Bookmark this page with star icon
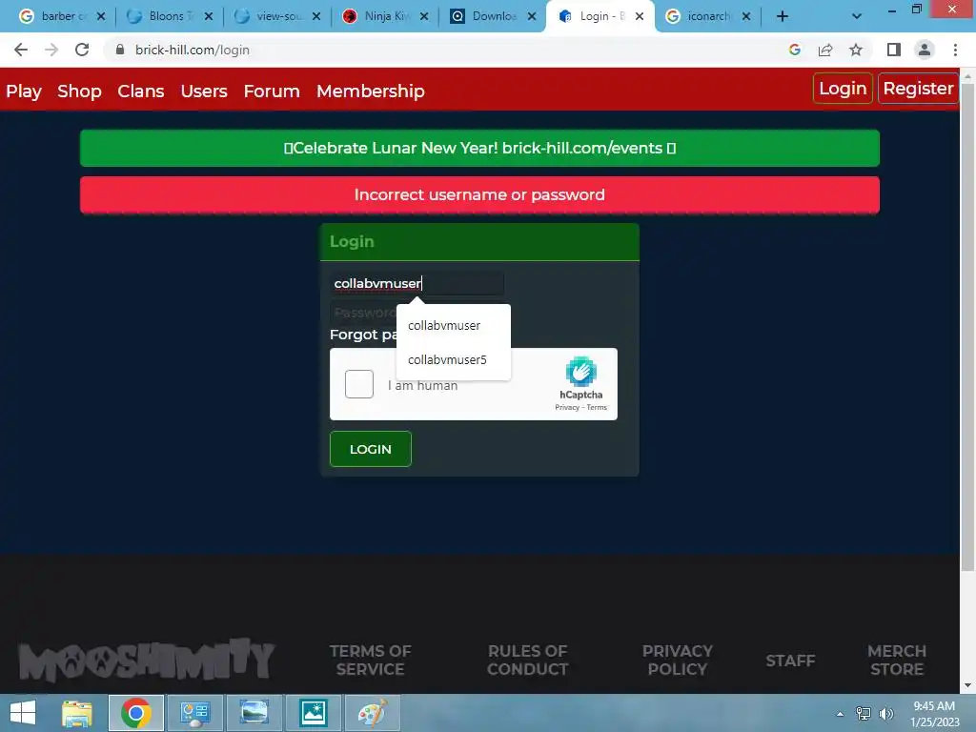 click(856, 50)
